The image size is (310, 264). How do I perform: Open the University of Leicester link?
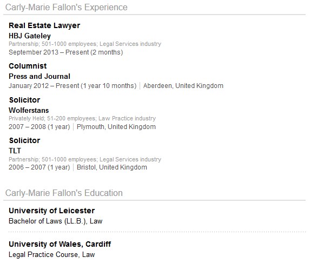(51, 211)
